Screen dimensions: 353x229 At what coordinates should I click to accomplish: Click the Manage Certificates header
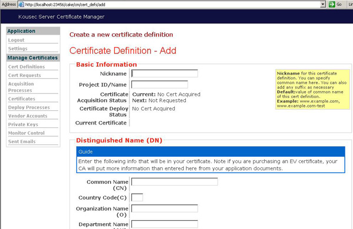click(x=33, y=58)
